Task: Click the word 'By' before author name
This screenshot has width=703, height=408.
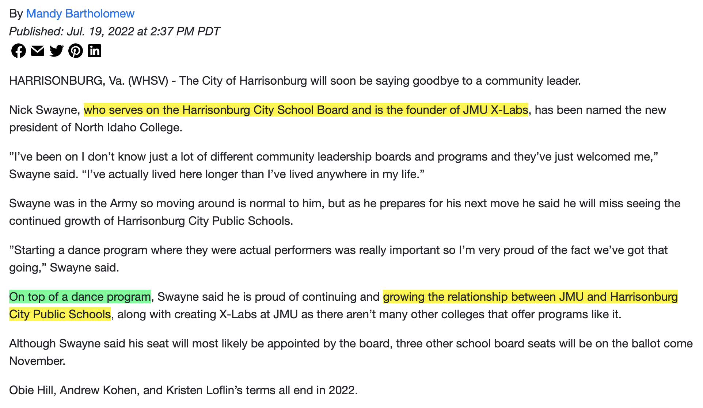Action: click(16, 14)
